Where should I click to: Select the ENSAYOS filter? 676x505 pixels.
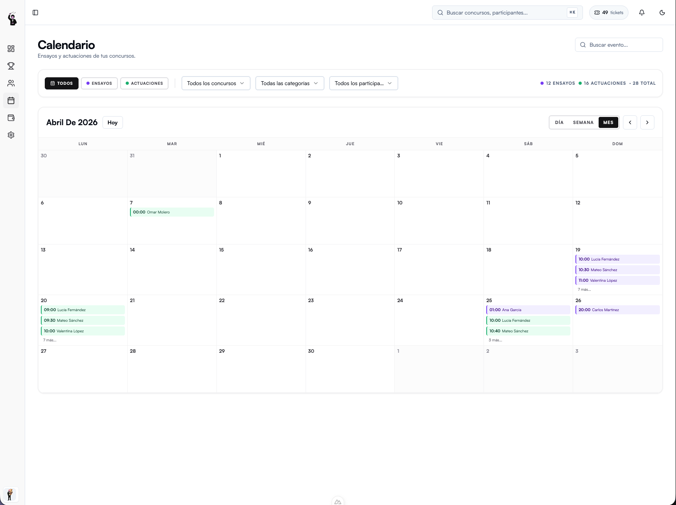[99, 83]
